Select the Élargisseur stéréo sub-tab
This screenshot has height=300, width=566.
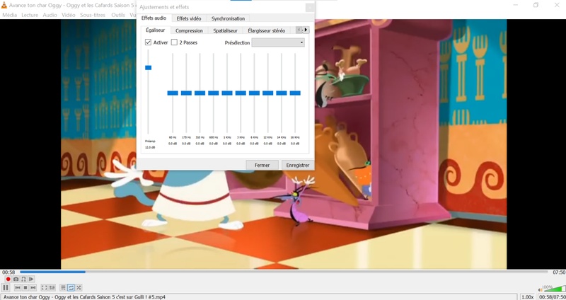pos(267,30)
